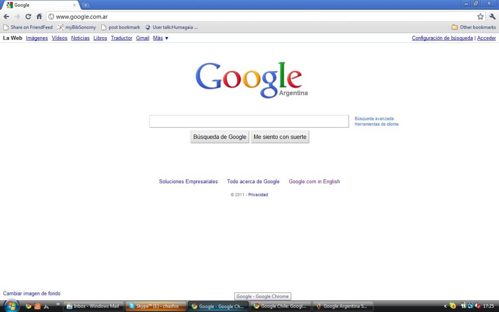Click the Búsqueda de Google button

pos(220,137)
